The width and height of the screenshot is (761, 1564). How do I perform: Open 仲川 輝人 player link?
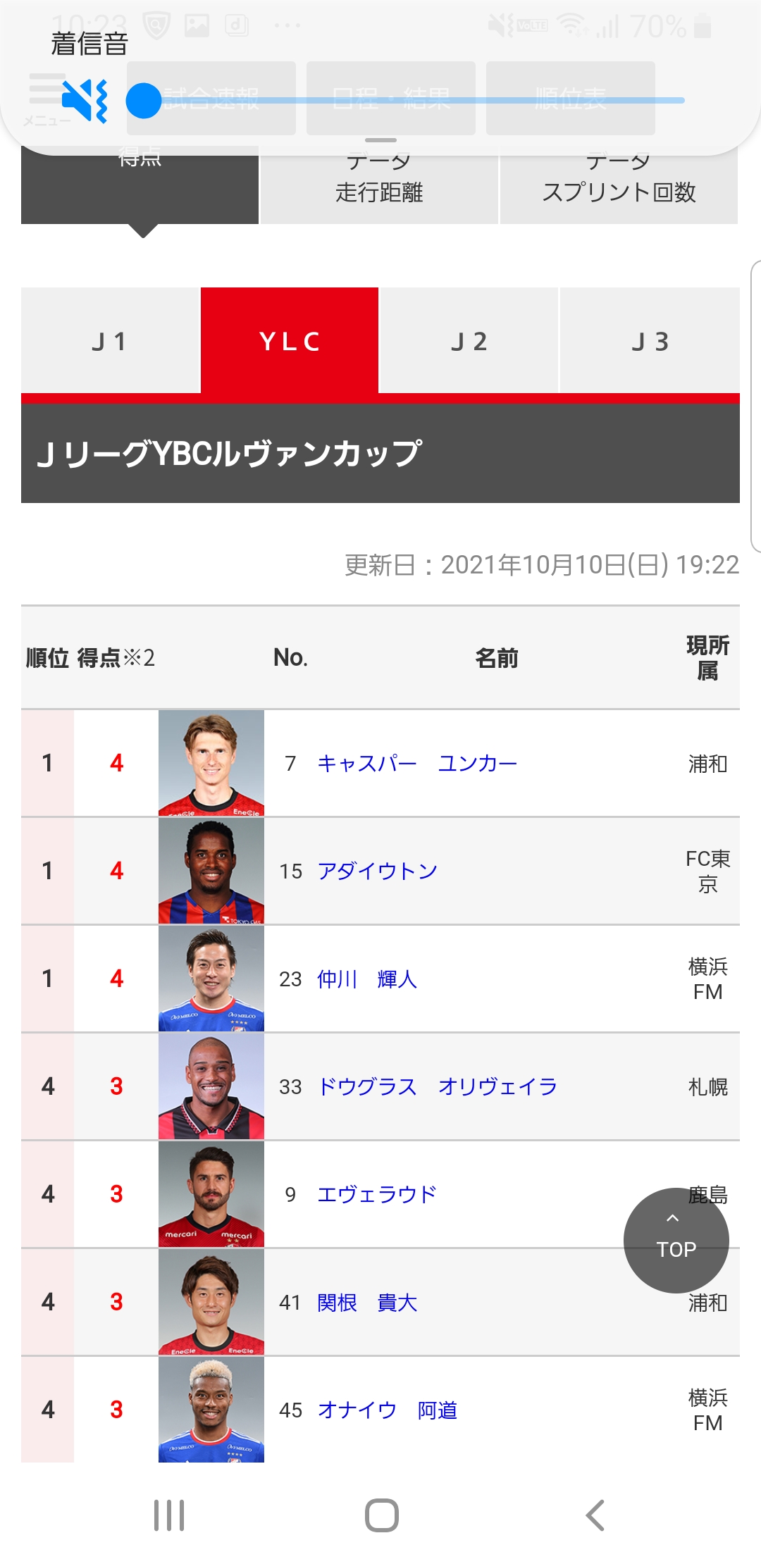click(x=367, y=979)
